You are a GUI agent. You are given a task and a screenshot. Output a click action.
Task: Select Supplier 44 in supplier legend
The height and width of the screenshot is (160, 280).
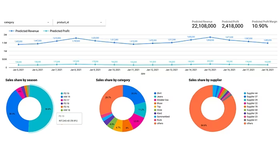(x=251, y=93)
